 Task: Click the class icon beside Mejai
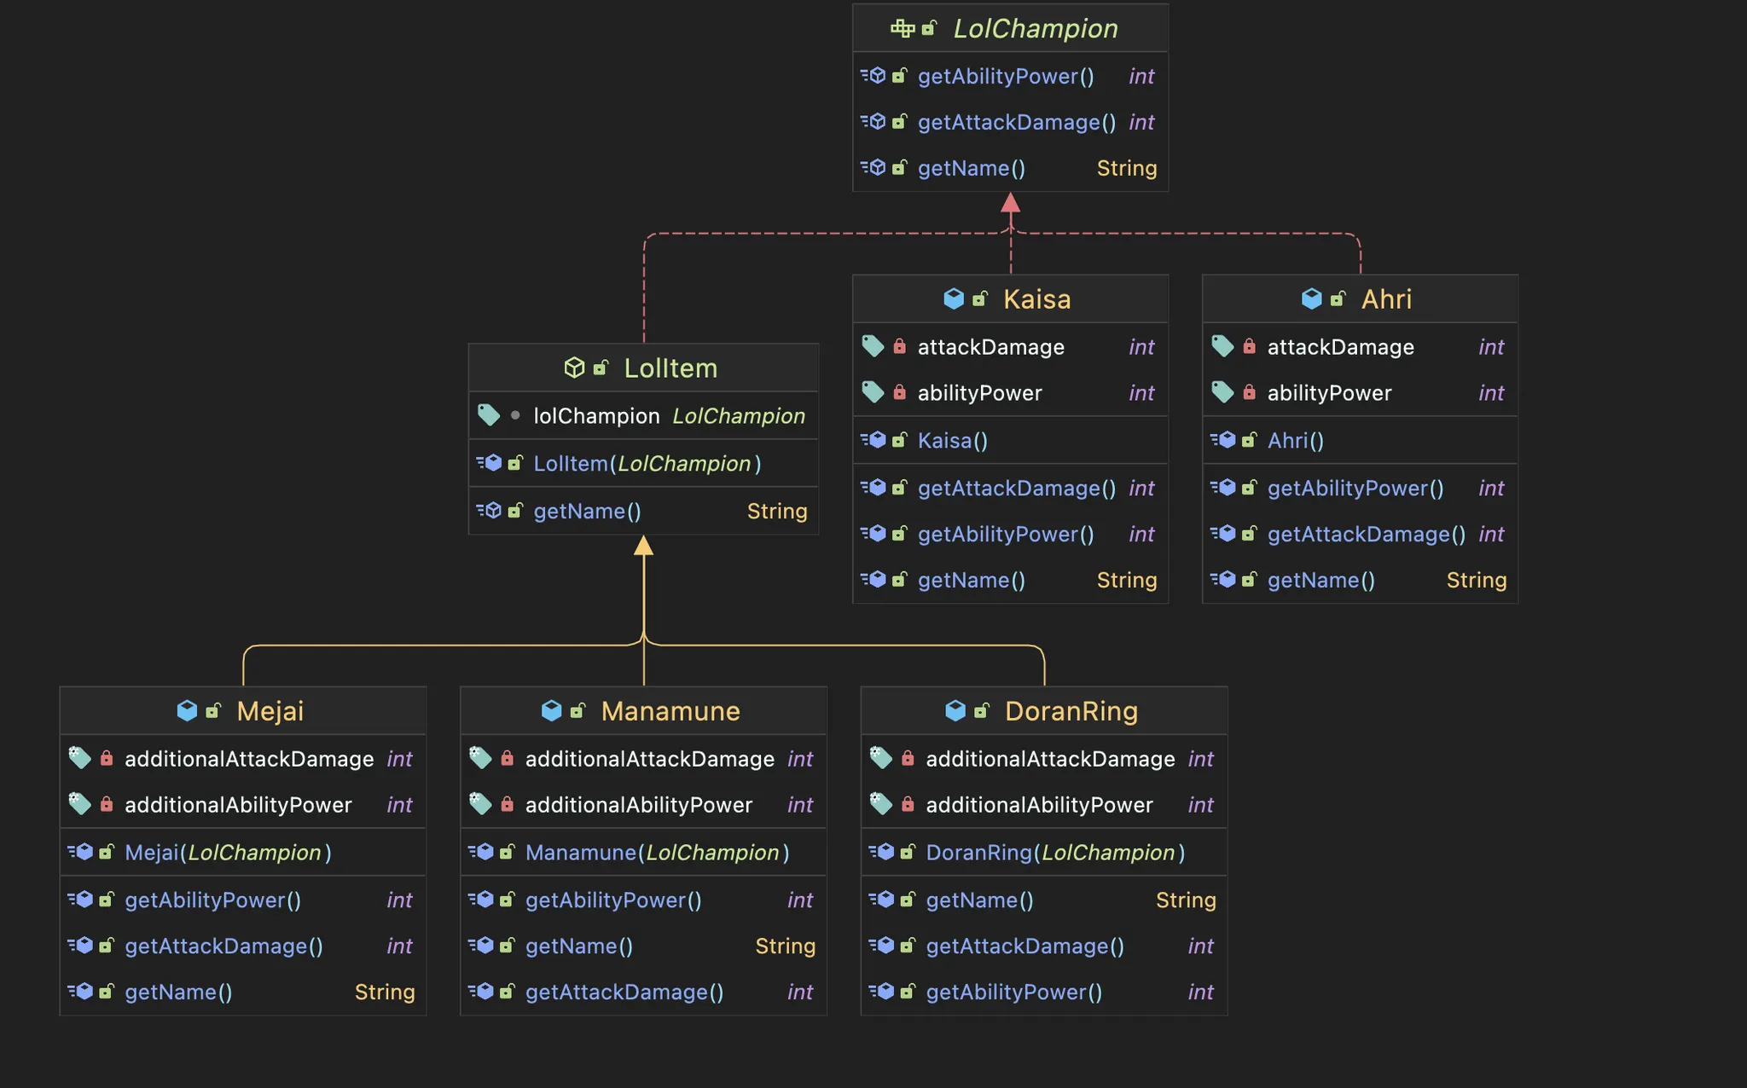[x=187, y=710]
